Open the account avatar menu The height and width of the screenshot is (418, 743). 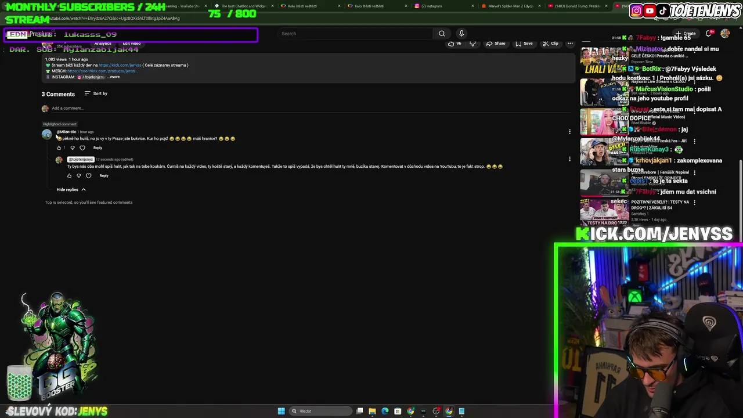click(725, 34)
